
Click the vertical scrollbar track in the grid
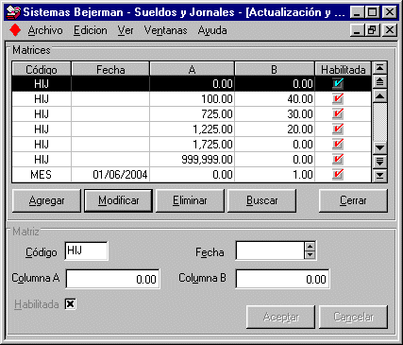click(379, 122)
